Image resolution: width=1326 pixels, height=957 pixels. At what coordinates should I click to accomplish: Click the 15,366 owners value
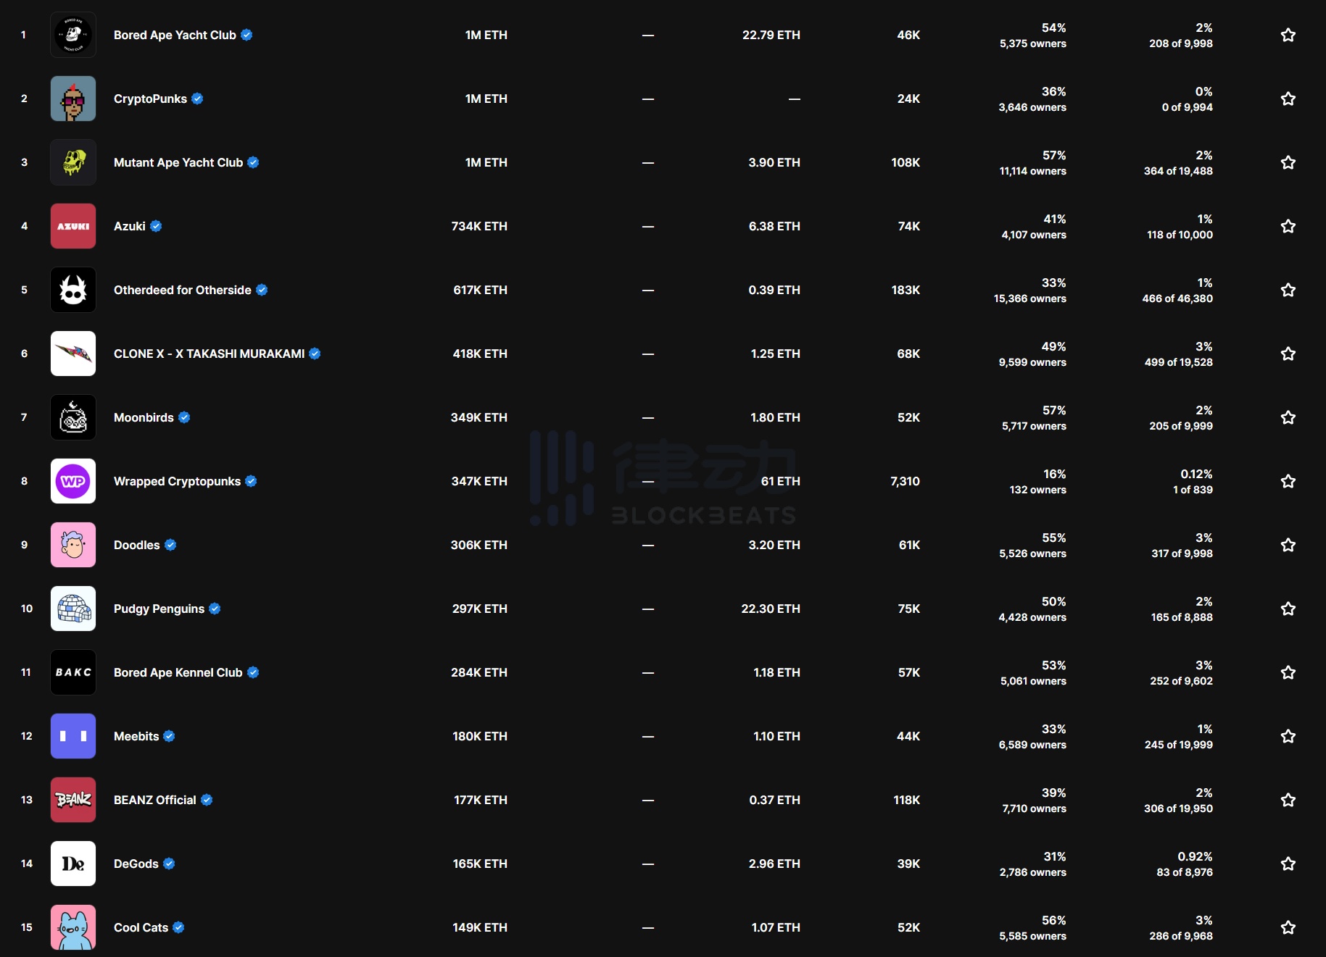(x=1030, y=298)
